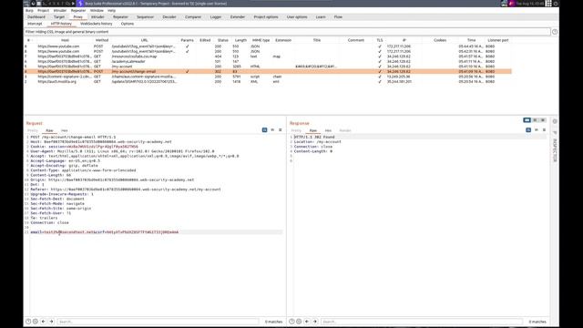583x328 pixels.
Task: Switch to the Extender tab
Action: [x=238, y=17]
